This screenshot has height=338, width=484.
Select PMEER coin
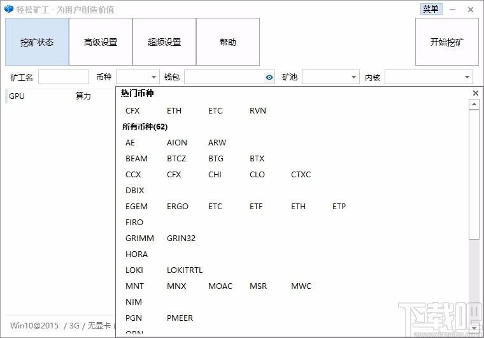(180, 318)
